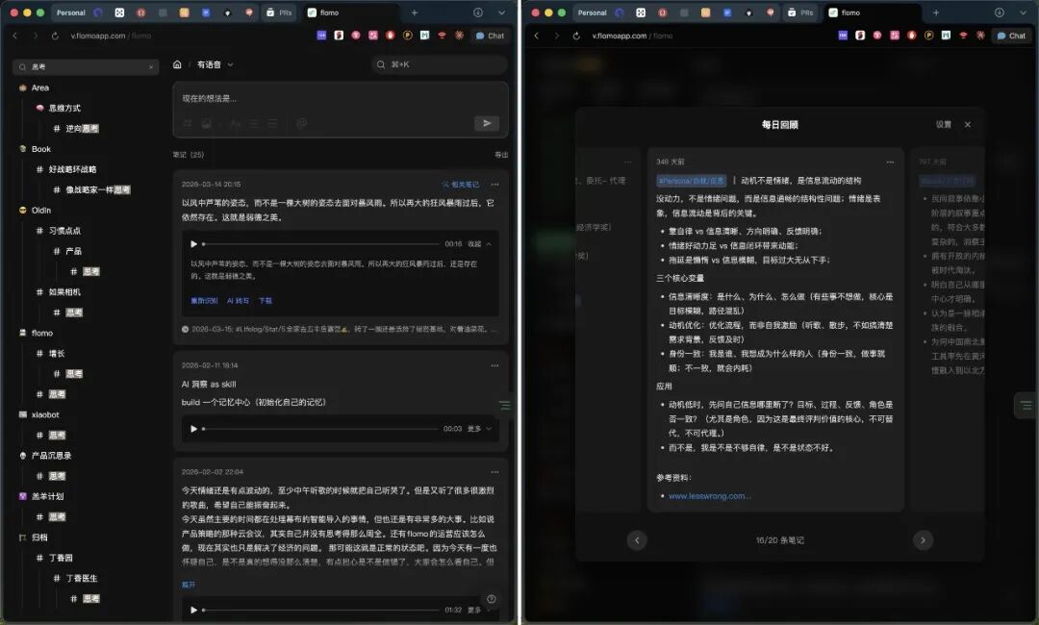Image resolution: width=1039 pixels, height=625 pixels.
Task: Show next note in daily review
Action: pos(923,540)
